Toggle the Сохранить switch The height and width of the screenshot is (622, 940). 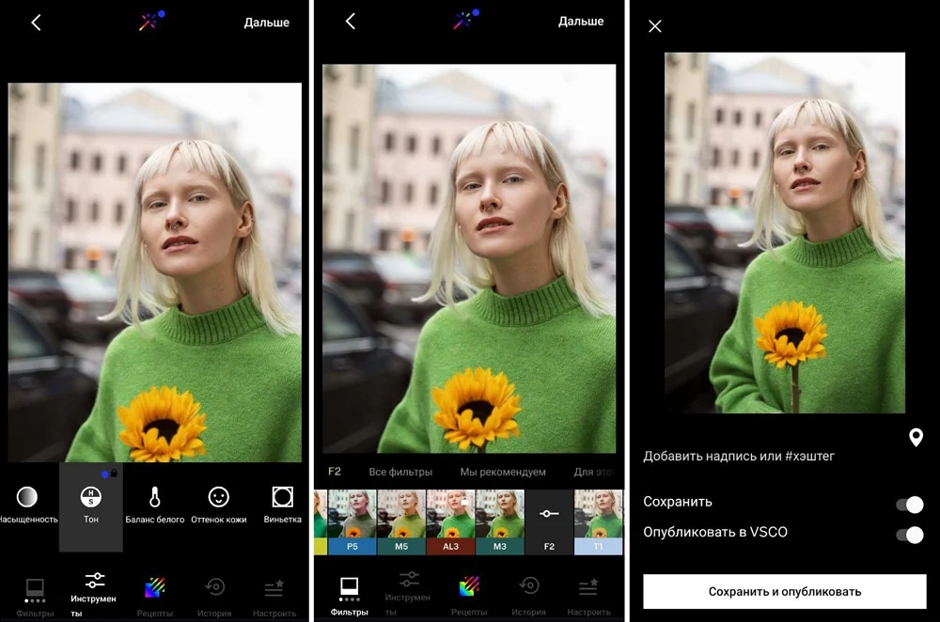pyautogui.click(x=909, y=505)
